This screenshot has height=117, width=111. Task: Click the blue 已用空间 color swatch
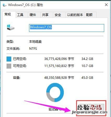pos(9,59)
